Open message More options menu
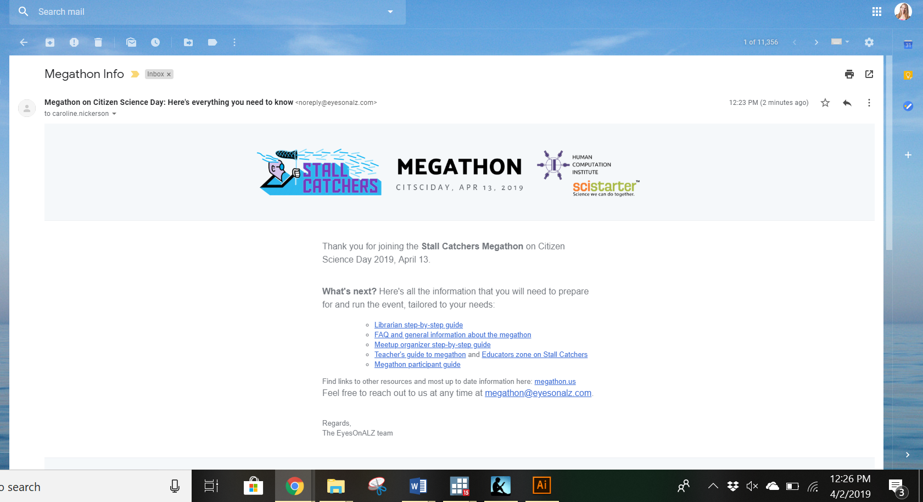 [869, 103]
